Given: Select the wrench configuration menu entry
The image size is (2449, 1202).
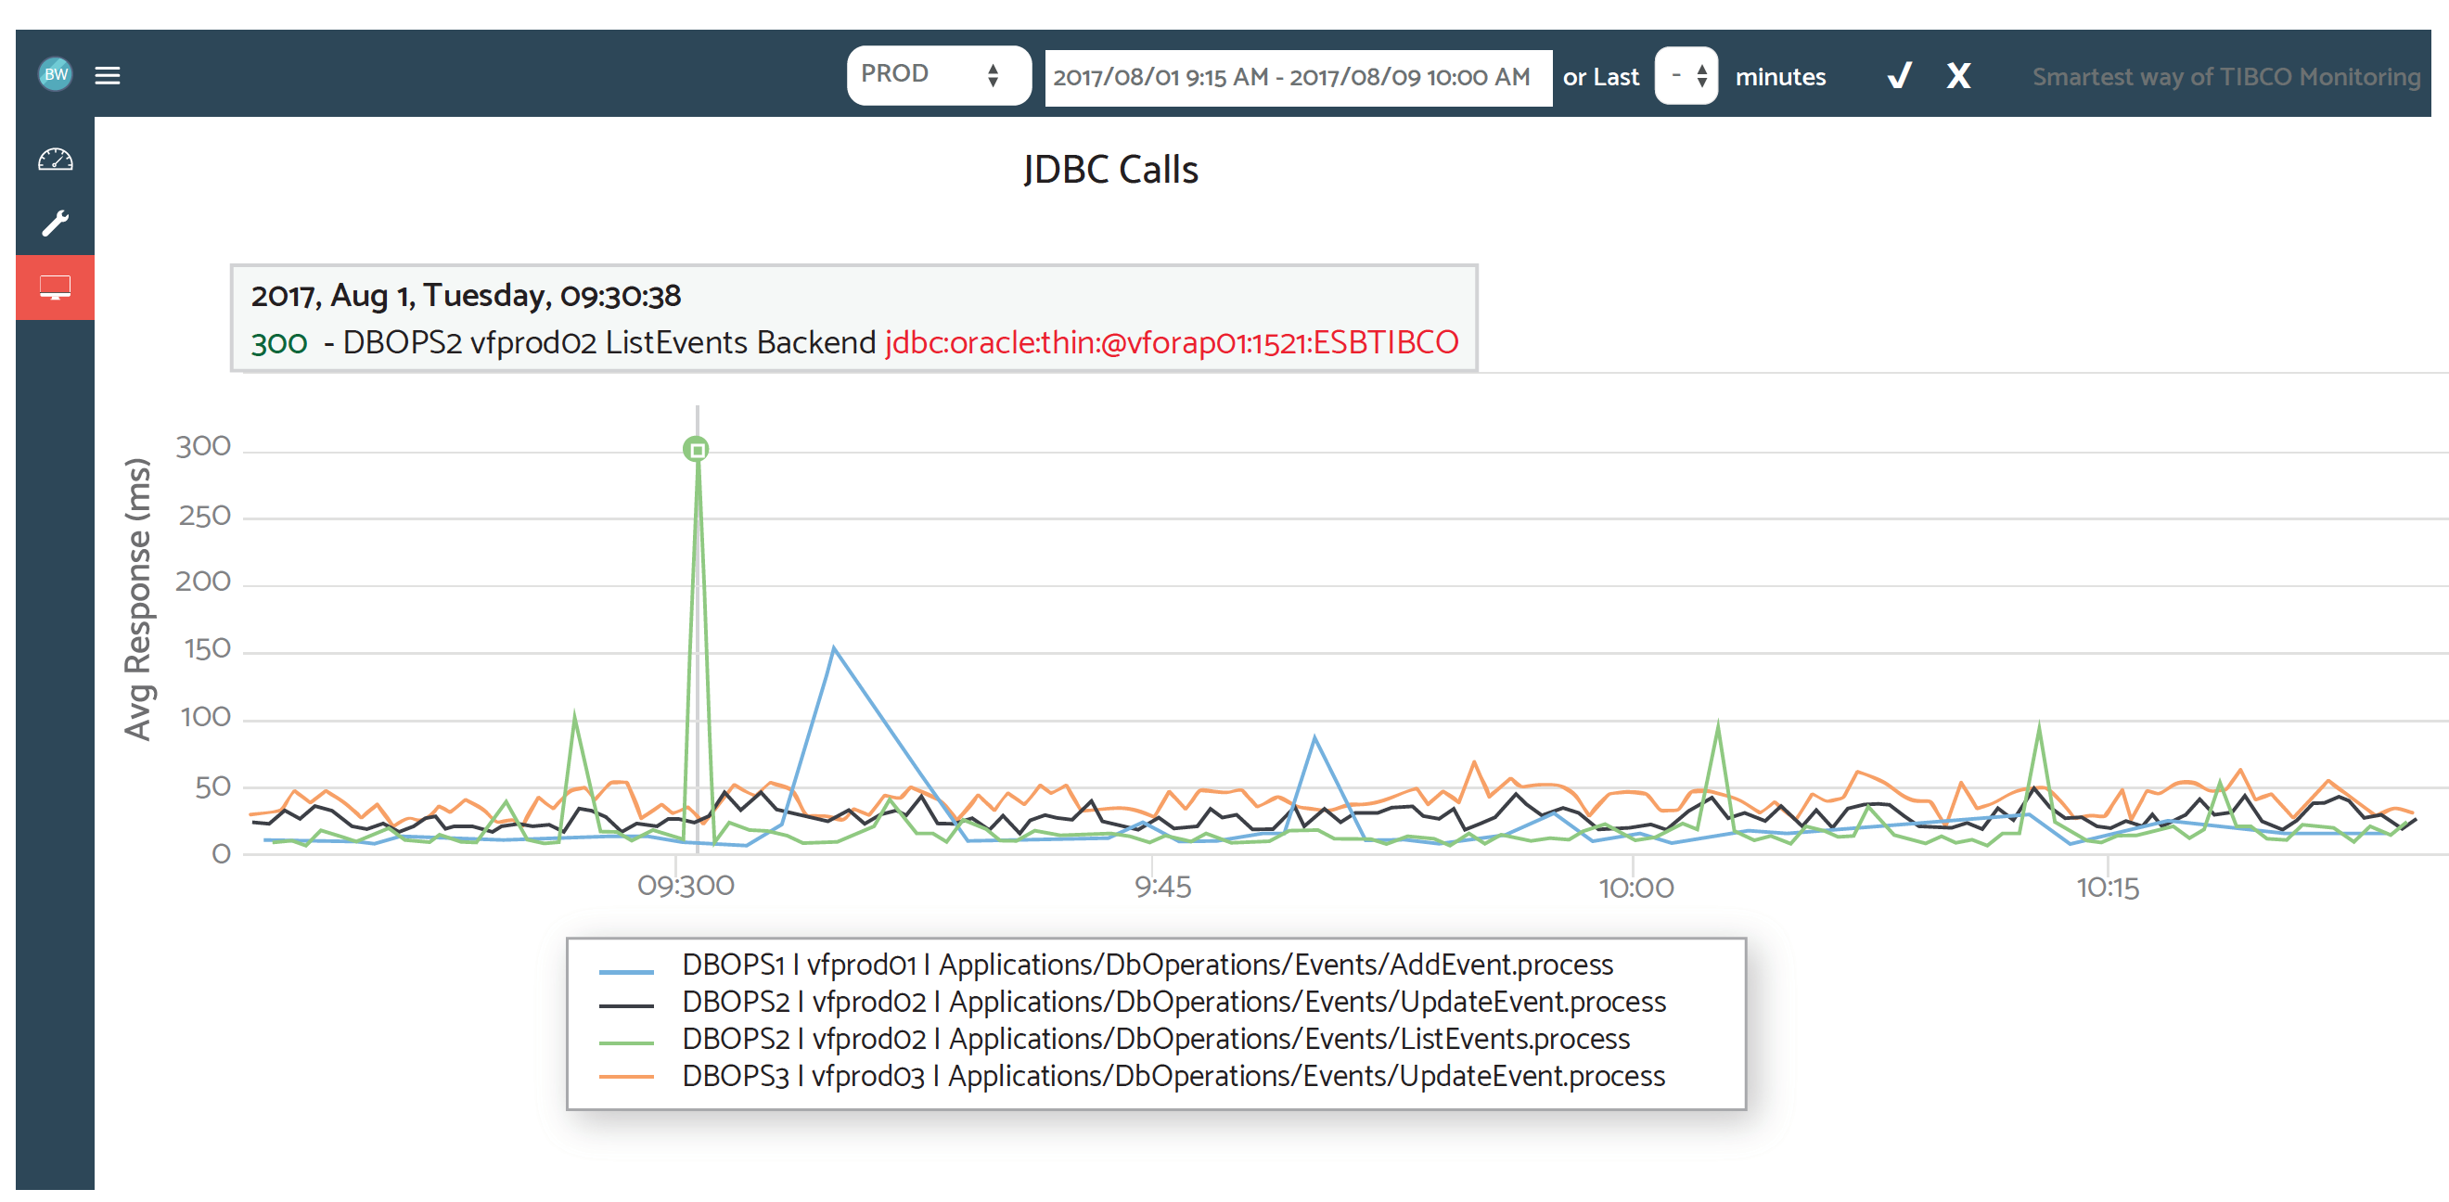Looking at the screenshot, I should click(54, 223).
